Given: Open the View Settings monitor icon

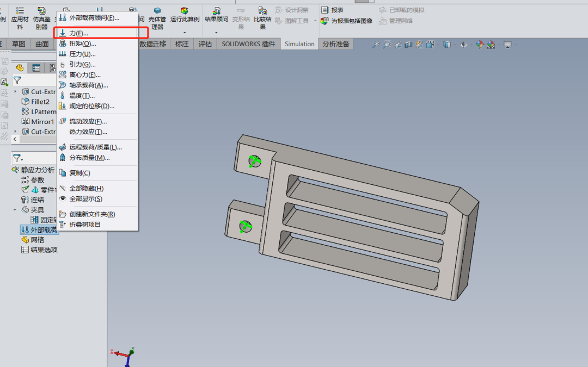Looking at the screenshot, I should tap(507, 45).
